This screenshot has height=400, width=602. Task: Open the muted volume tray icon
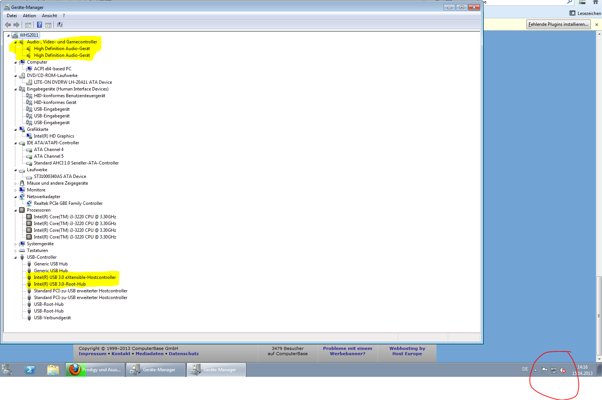pyautogui.click(x=563, y=370)
